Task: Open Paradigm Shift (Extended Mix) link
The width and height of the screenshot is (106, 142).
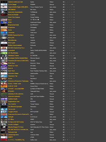Action: [x=18, y=58]
